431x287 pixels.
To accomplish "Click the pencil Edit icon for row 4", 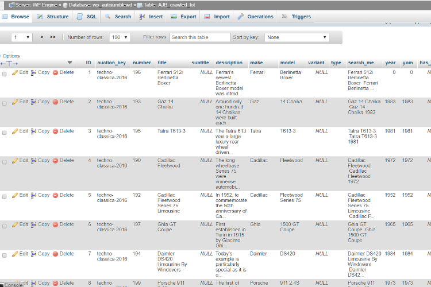I will click(x=15, y=161).
